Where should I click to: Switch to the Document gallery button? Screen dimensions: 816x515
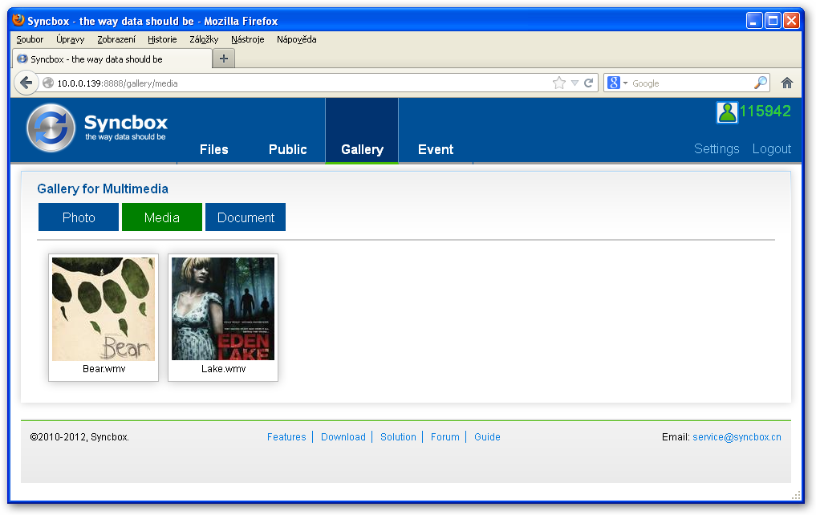point(246,217)
